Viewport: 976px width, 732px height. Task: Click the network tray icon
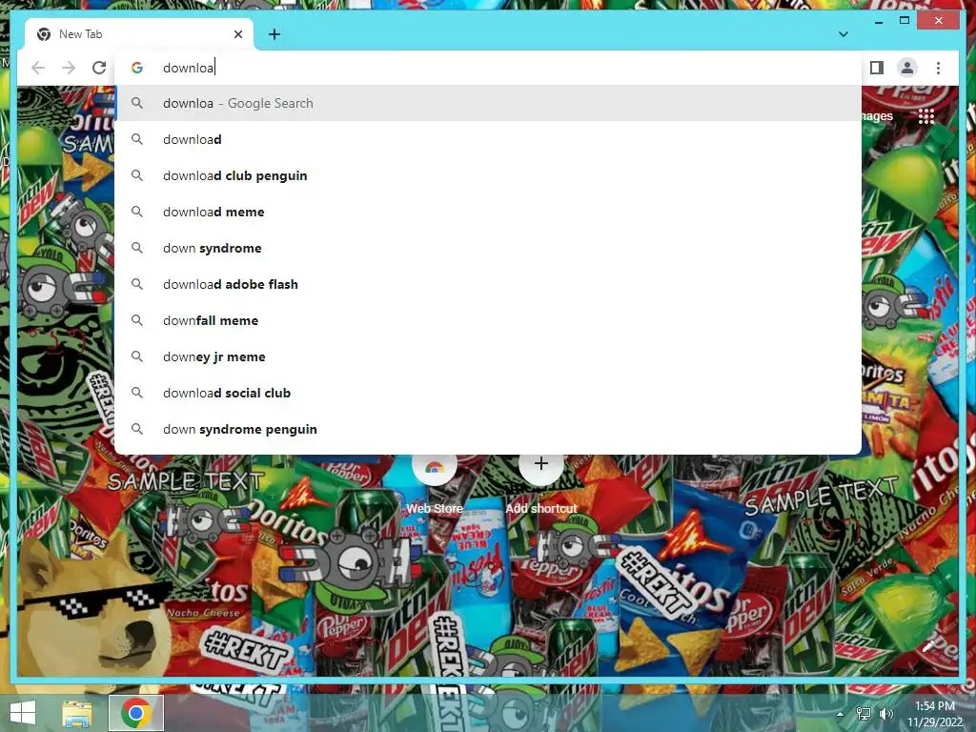[864, 714]
